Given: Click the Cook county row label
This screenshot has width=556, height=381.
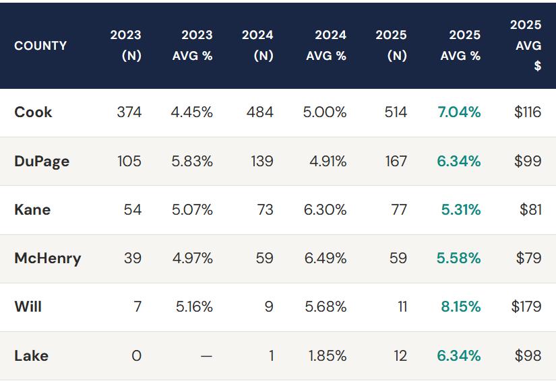Looking at the screenshot, I should 33,112.
